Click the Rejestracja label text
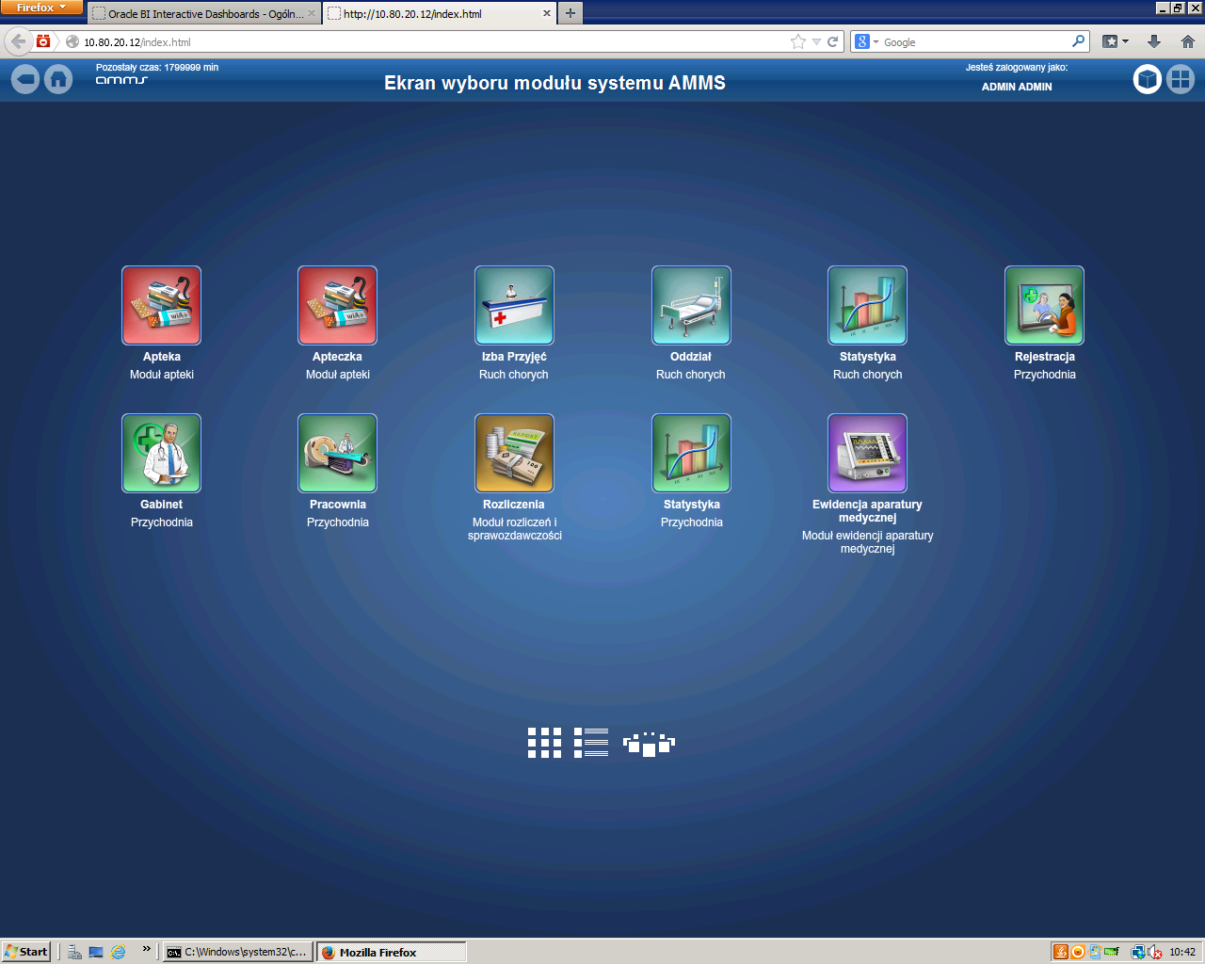 point(1045,357)
